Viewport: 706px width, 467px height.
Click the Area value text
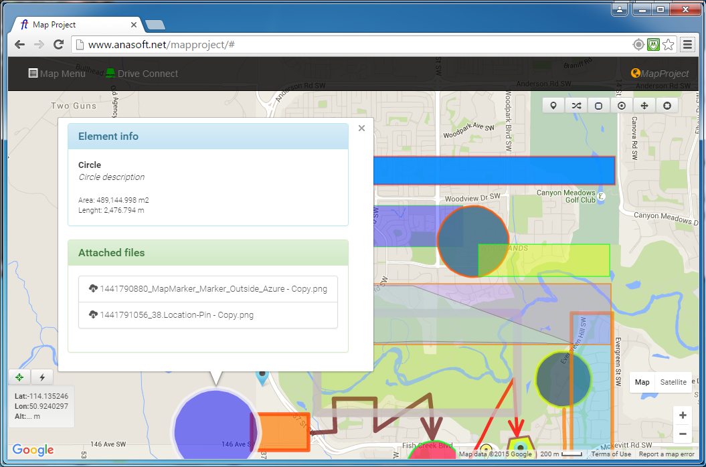pos(114,200)
